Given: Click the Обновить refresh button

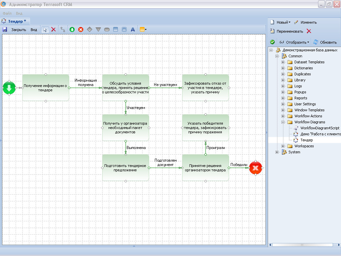Looking at the screenshot, I should coord(325,42).
